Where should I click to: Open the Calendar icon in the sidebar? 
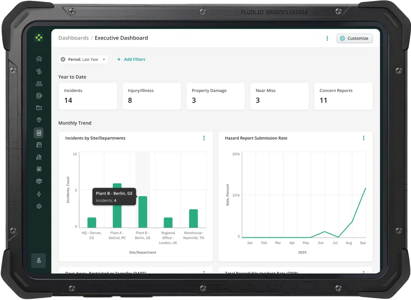pos(38,168)
